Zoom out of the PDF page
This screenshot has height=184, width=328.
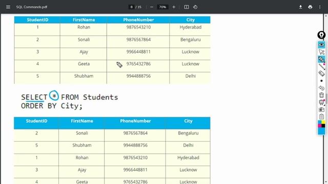tap(152, 7)
